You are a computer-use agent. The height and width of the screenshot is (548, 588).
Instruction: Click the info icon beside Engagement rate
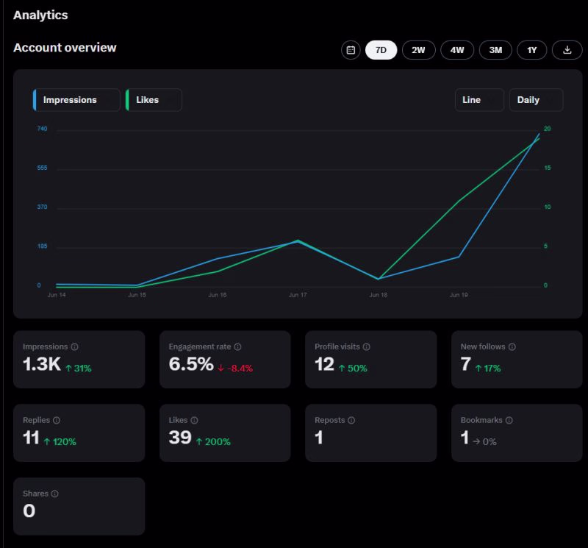237,346
